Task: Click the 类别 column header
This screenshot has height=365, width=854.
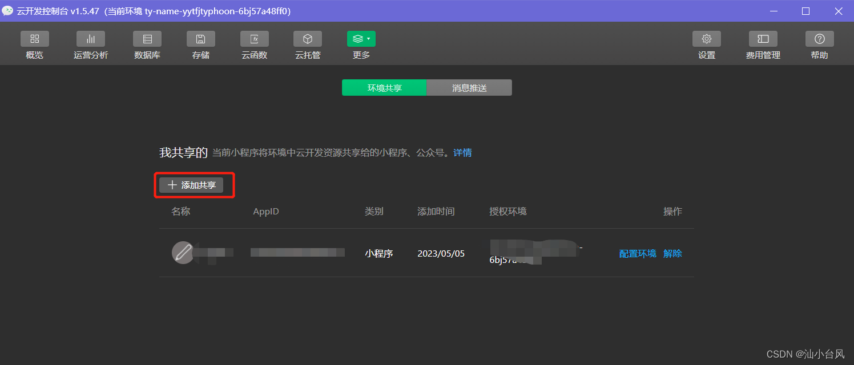Action: pos(374,212)
